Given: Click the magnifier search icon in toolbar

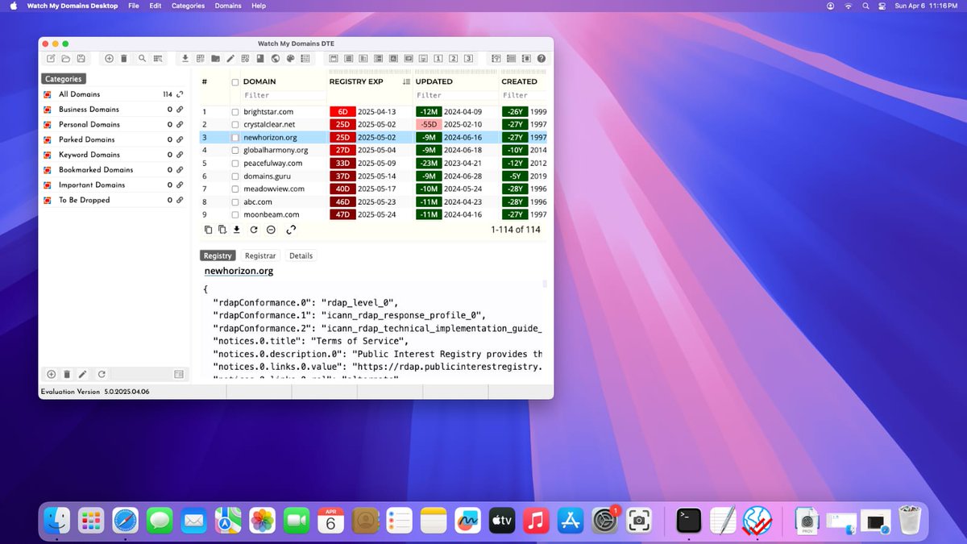Looking at the screenshot, I should pos(143,59).
